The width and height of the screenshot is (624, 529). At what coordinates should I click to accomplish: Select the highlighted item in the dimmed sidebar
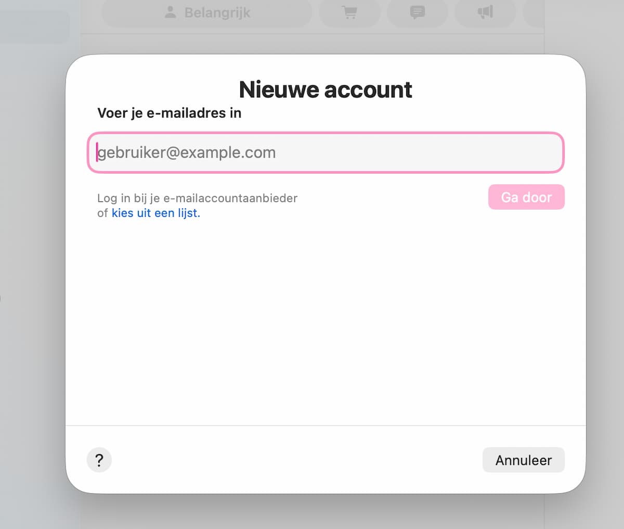(34, 27)
